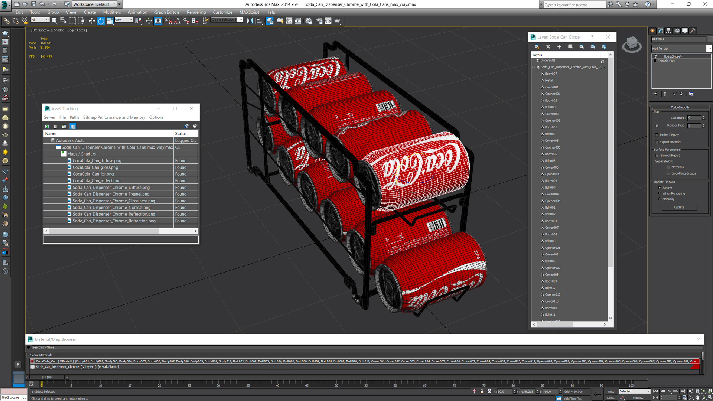Screen dimensions: 713x401
Task: Click Create New Layer icon in Layer window
Action: 537,46
